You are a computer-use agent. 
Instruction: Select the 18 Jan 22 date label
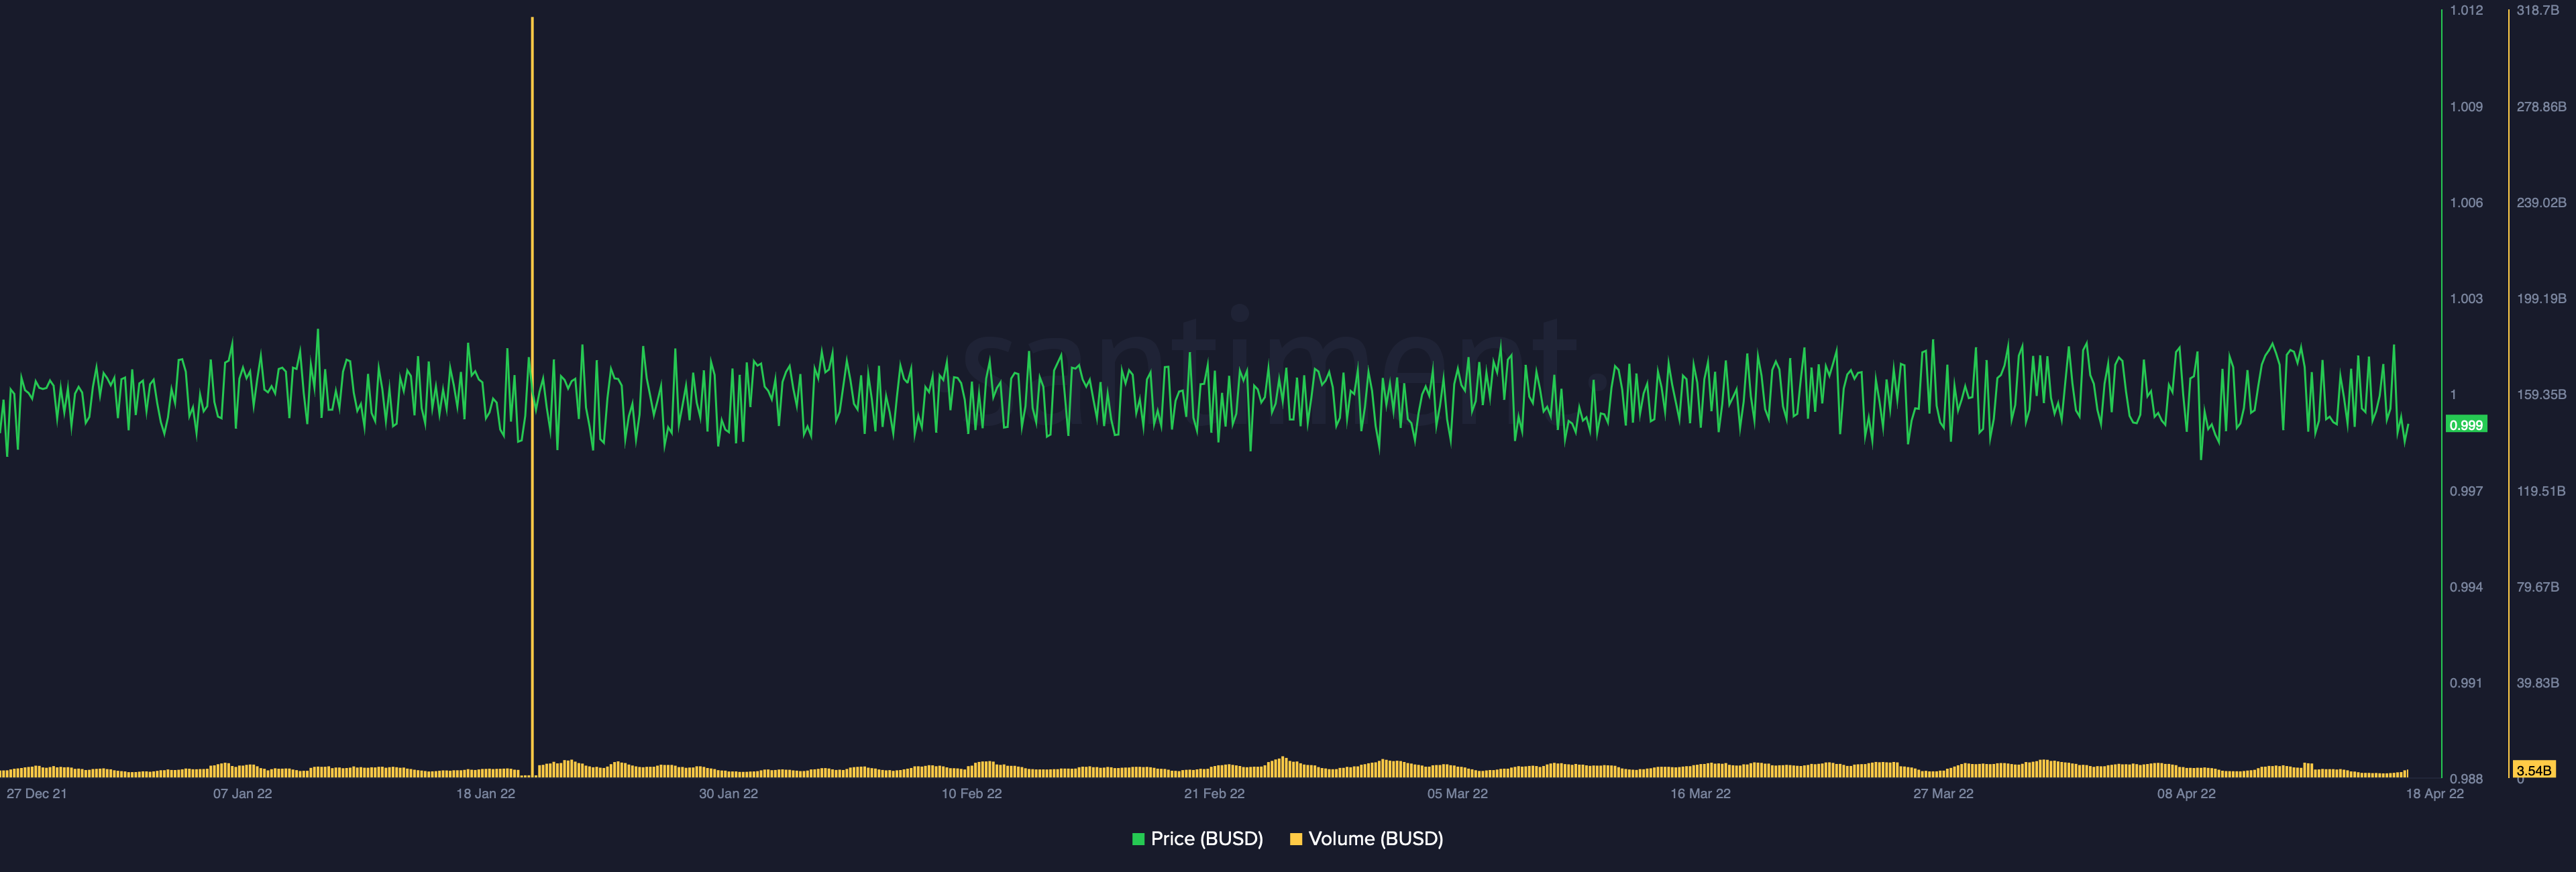(485, 794)
